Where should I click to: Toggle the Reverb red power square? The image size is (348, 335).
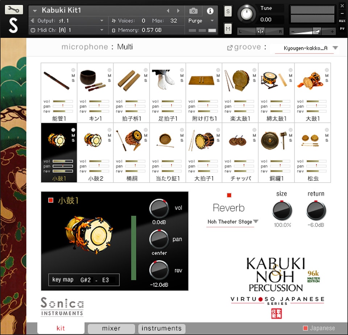(x=229, y=195)
